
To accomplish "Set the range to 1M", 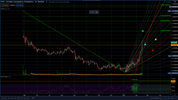I will click(9, 98).
